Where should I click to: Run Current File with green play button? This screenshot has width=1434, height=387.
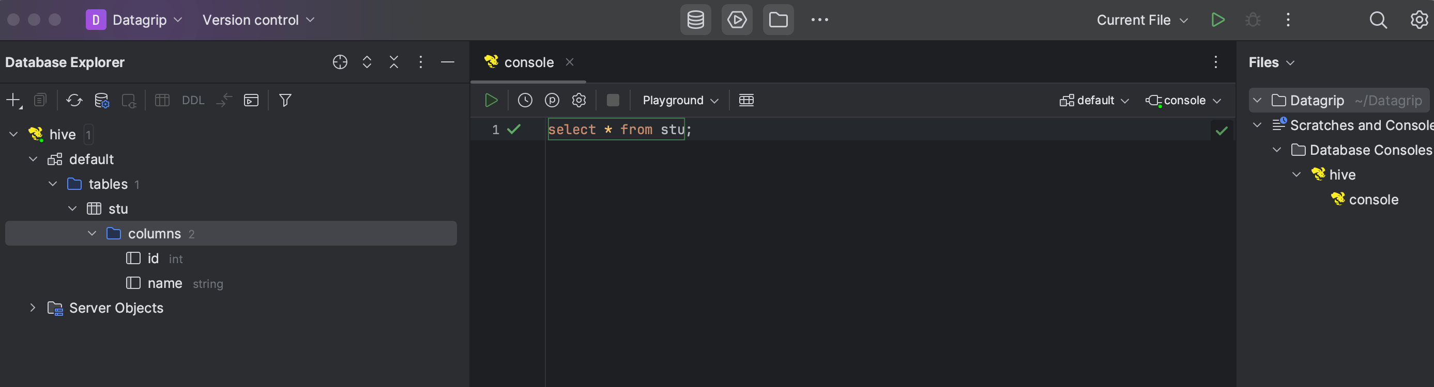tap(1217, 20)
